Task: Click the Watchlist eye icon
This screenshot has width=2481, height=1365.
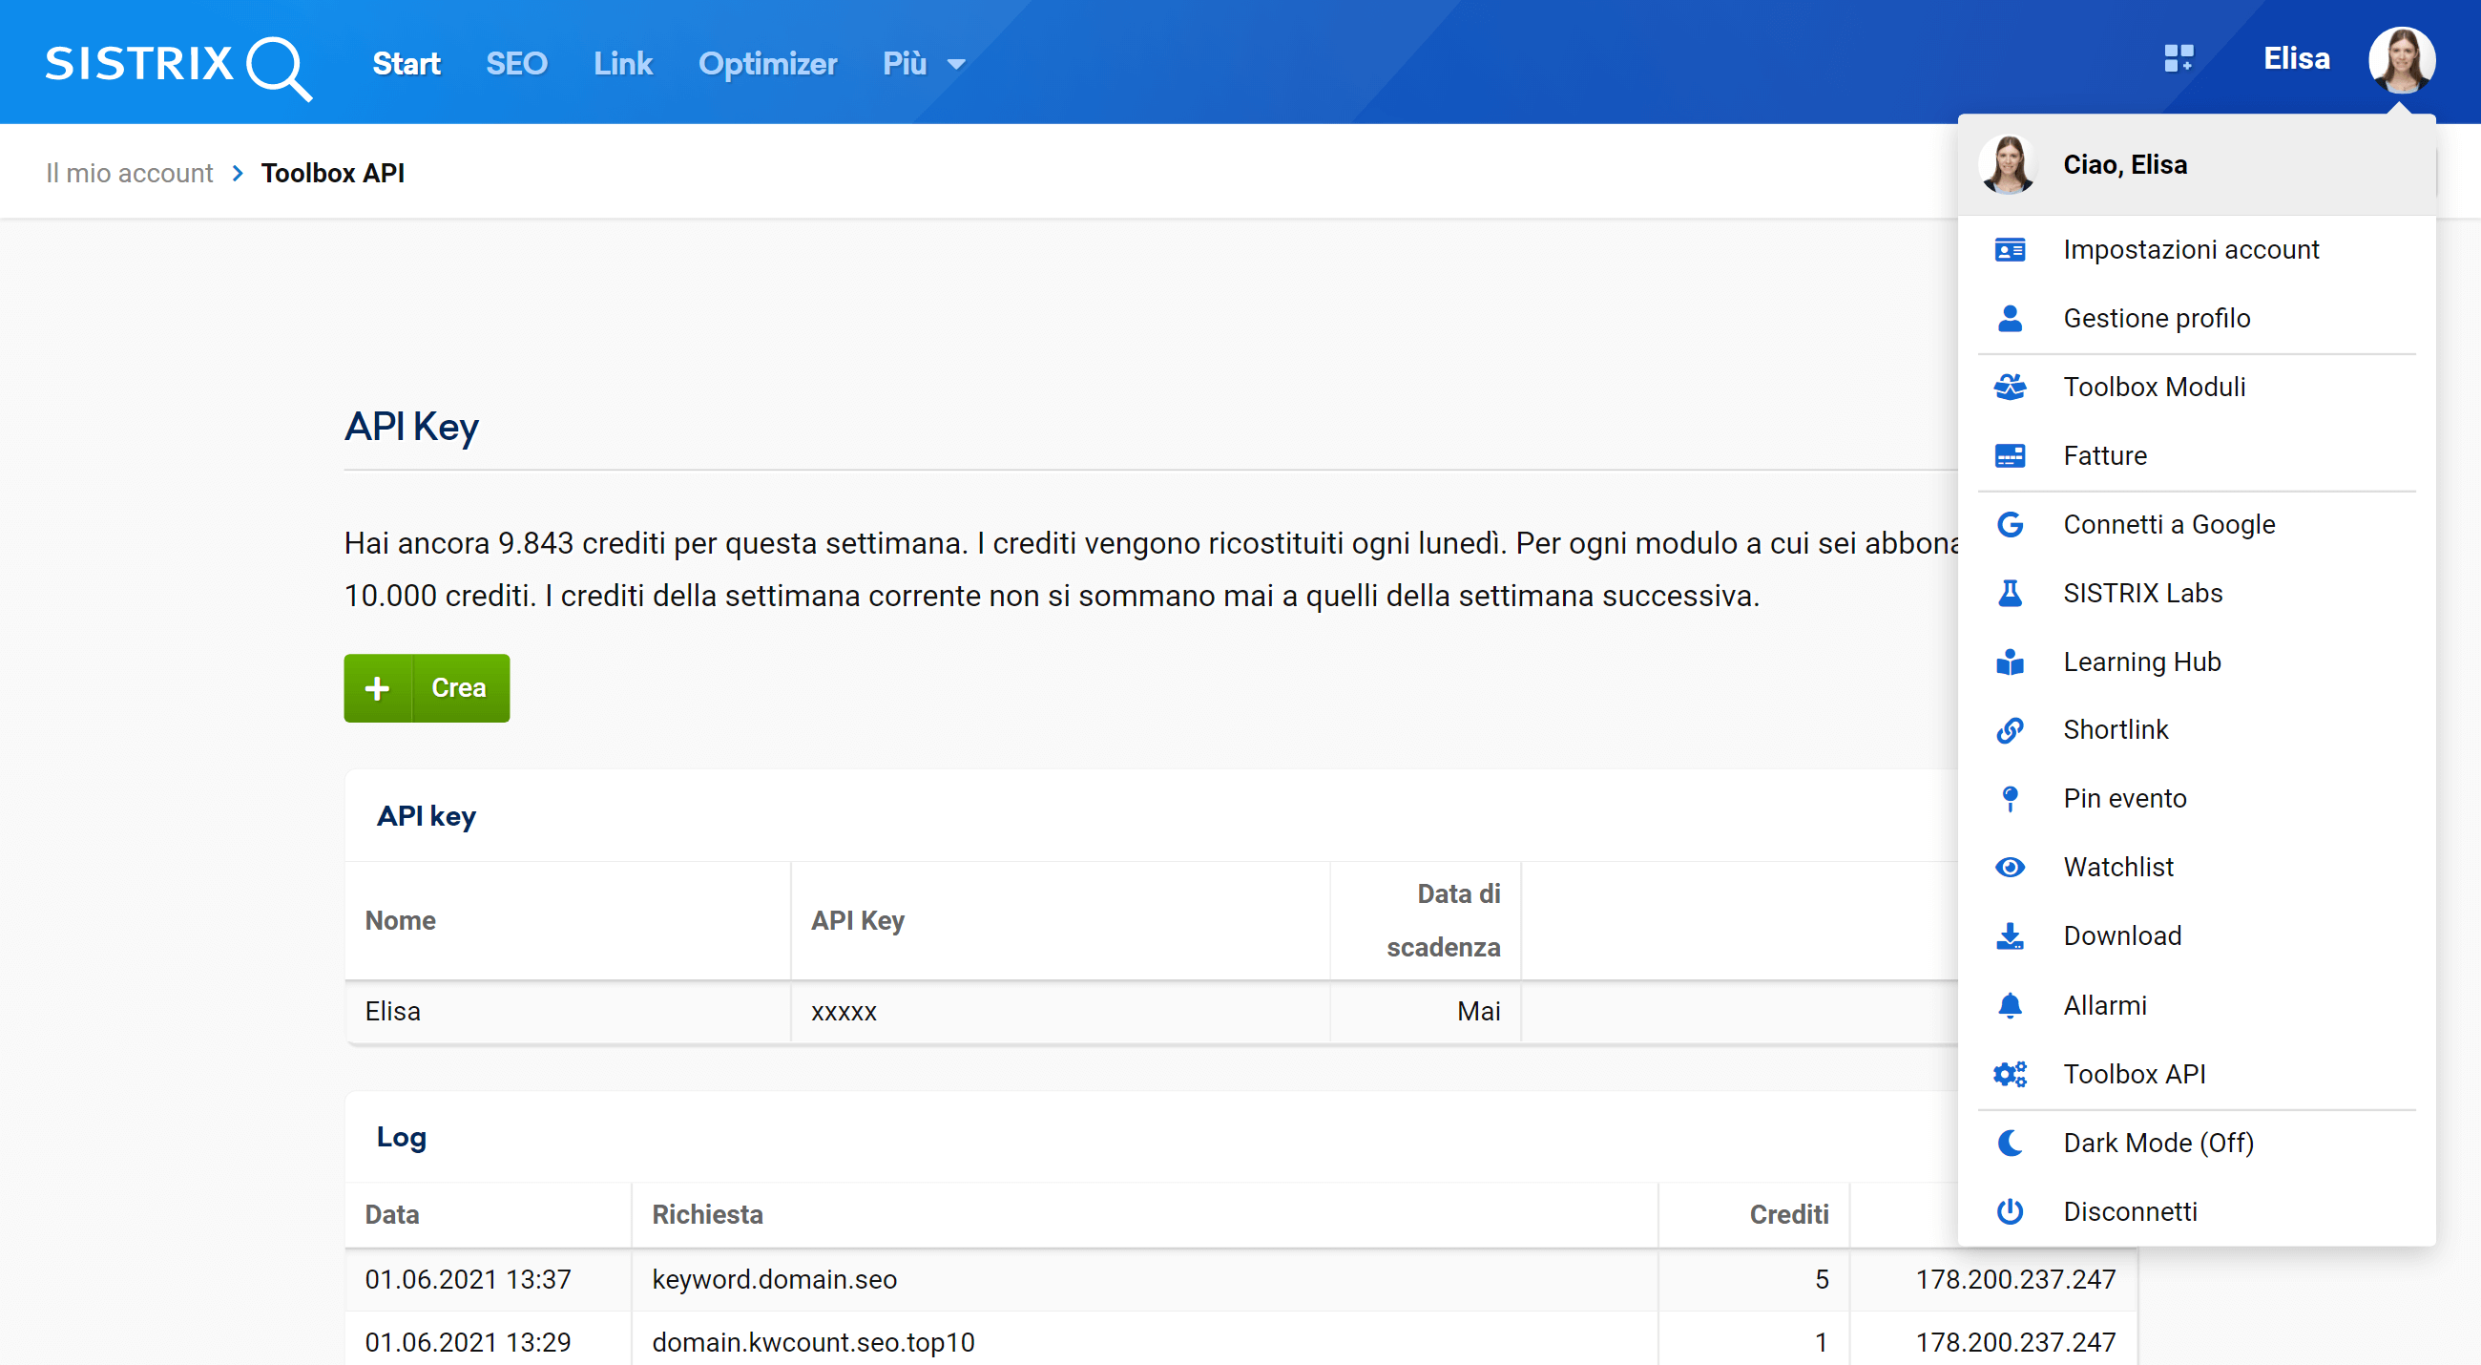Action: (x=2009, y=868)
